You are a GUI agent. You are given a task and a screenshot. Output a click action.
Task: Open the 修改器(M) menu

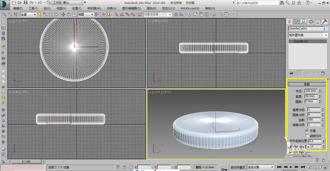point(94,9)
